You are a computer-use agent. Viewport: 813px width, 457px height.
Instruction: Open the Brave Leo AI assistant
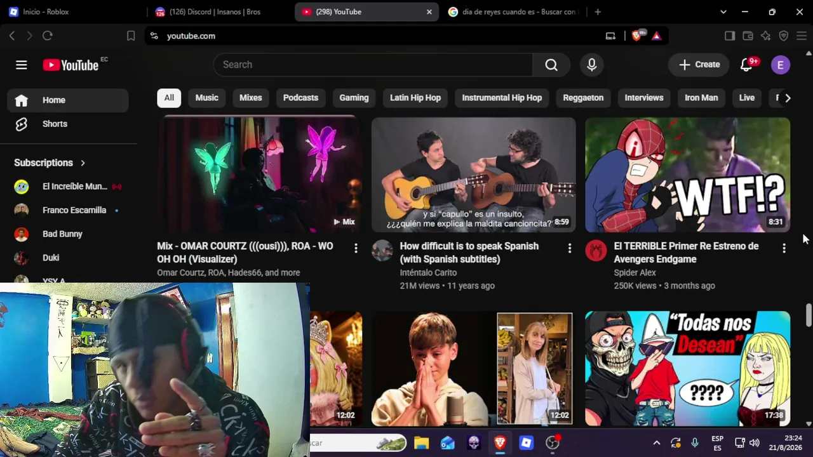pos(765,36)
